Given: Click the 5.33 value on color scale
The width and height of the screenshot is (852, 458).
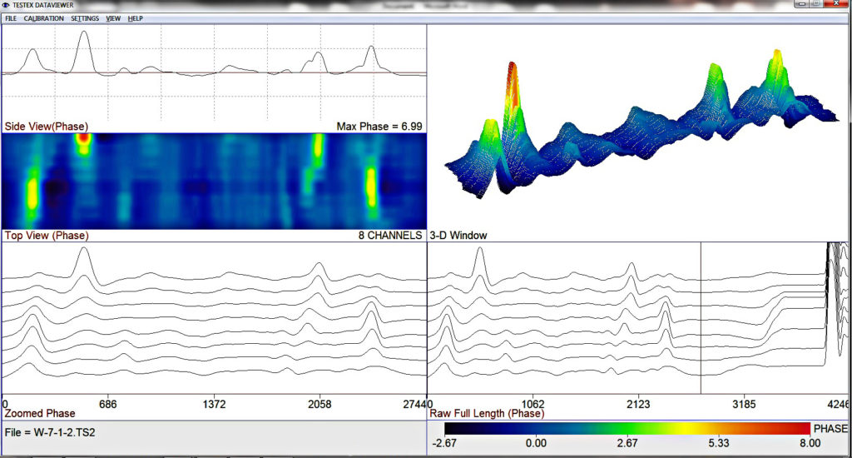Looking at the screenshot, I should (x=718, y=443).
